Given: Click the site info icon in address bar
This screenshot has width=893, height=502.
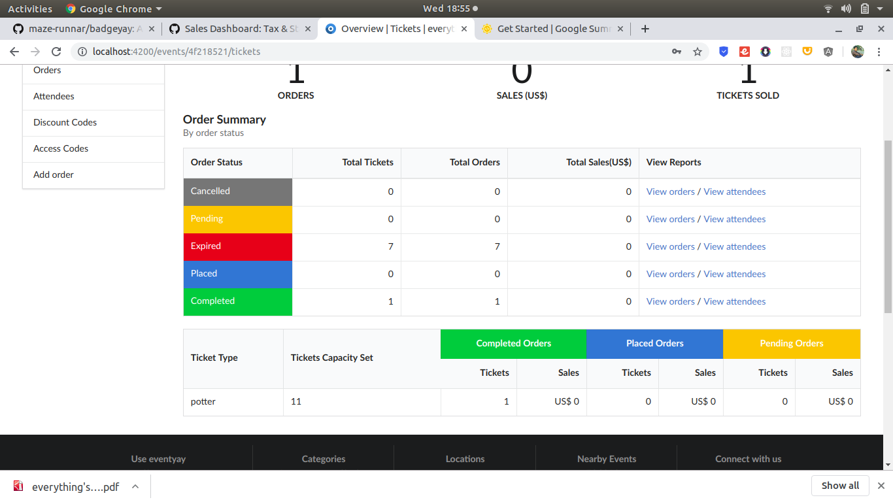Looking at the screenshot, I should coord(82,52).
